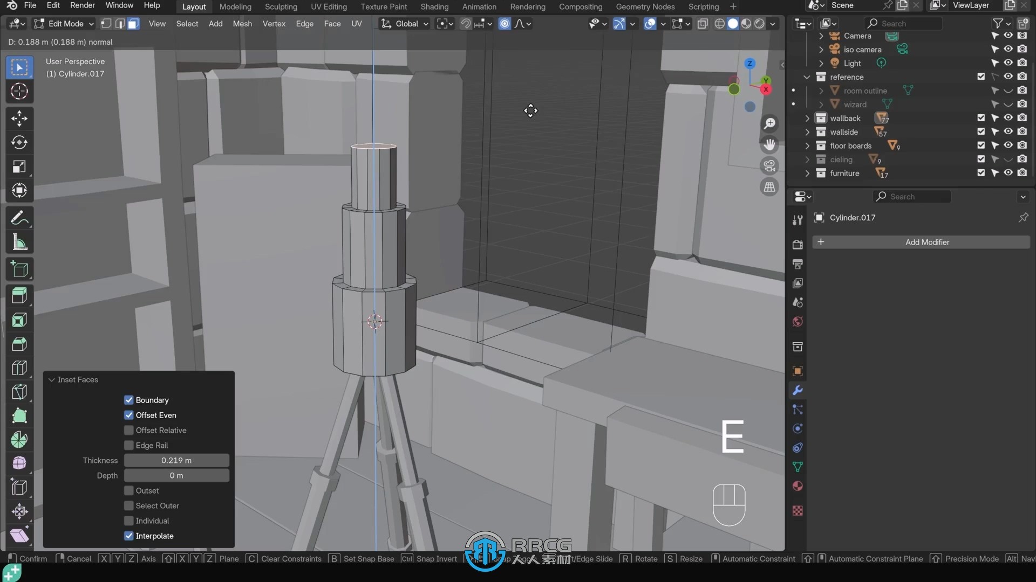Open the Mesh menu
The image size is (1036, 582).
point(243,24)
